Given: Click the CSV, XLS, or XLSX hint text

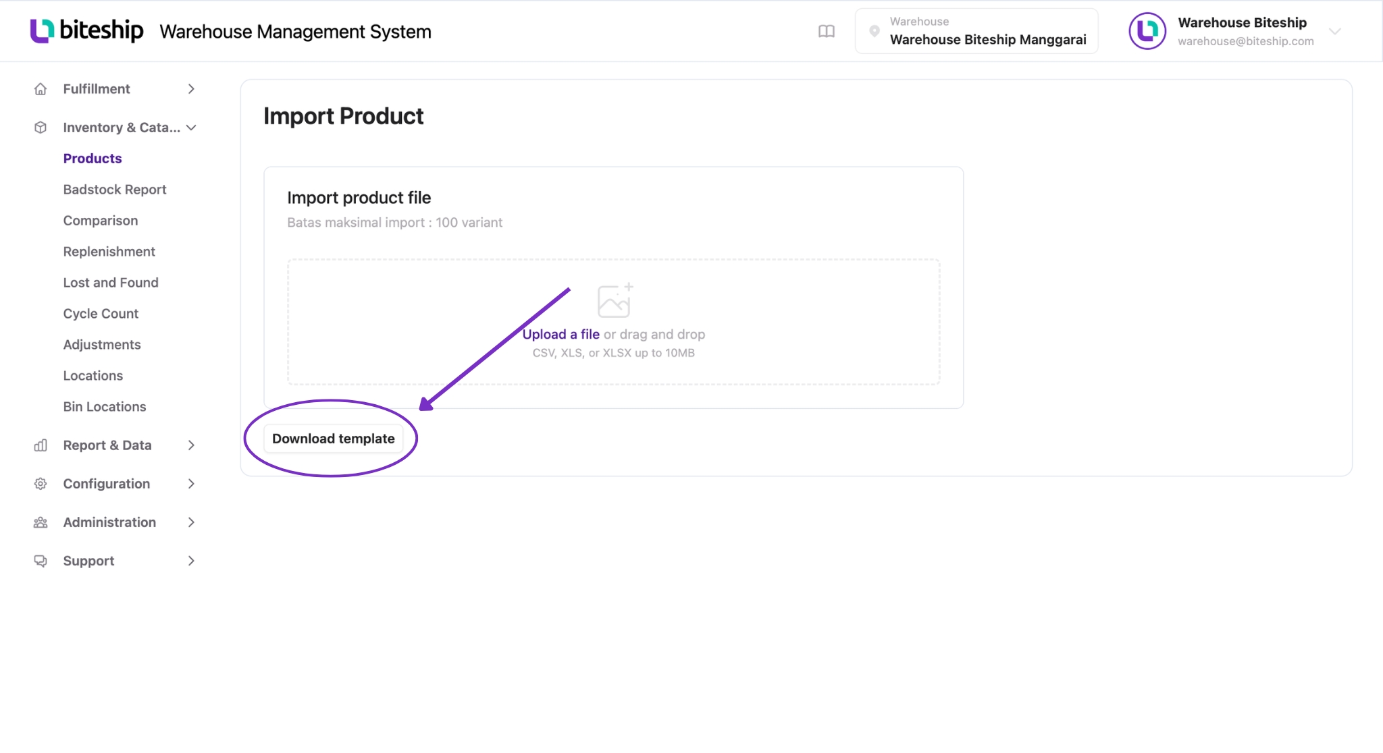Looking at the screenshot, I should [614, 353].
